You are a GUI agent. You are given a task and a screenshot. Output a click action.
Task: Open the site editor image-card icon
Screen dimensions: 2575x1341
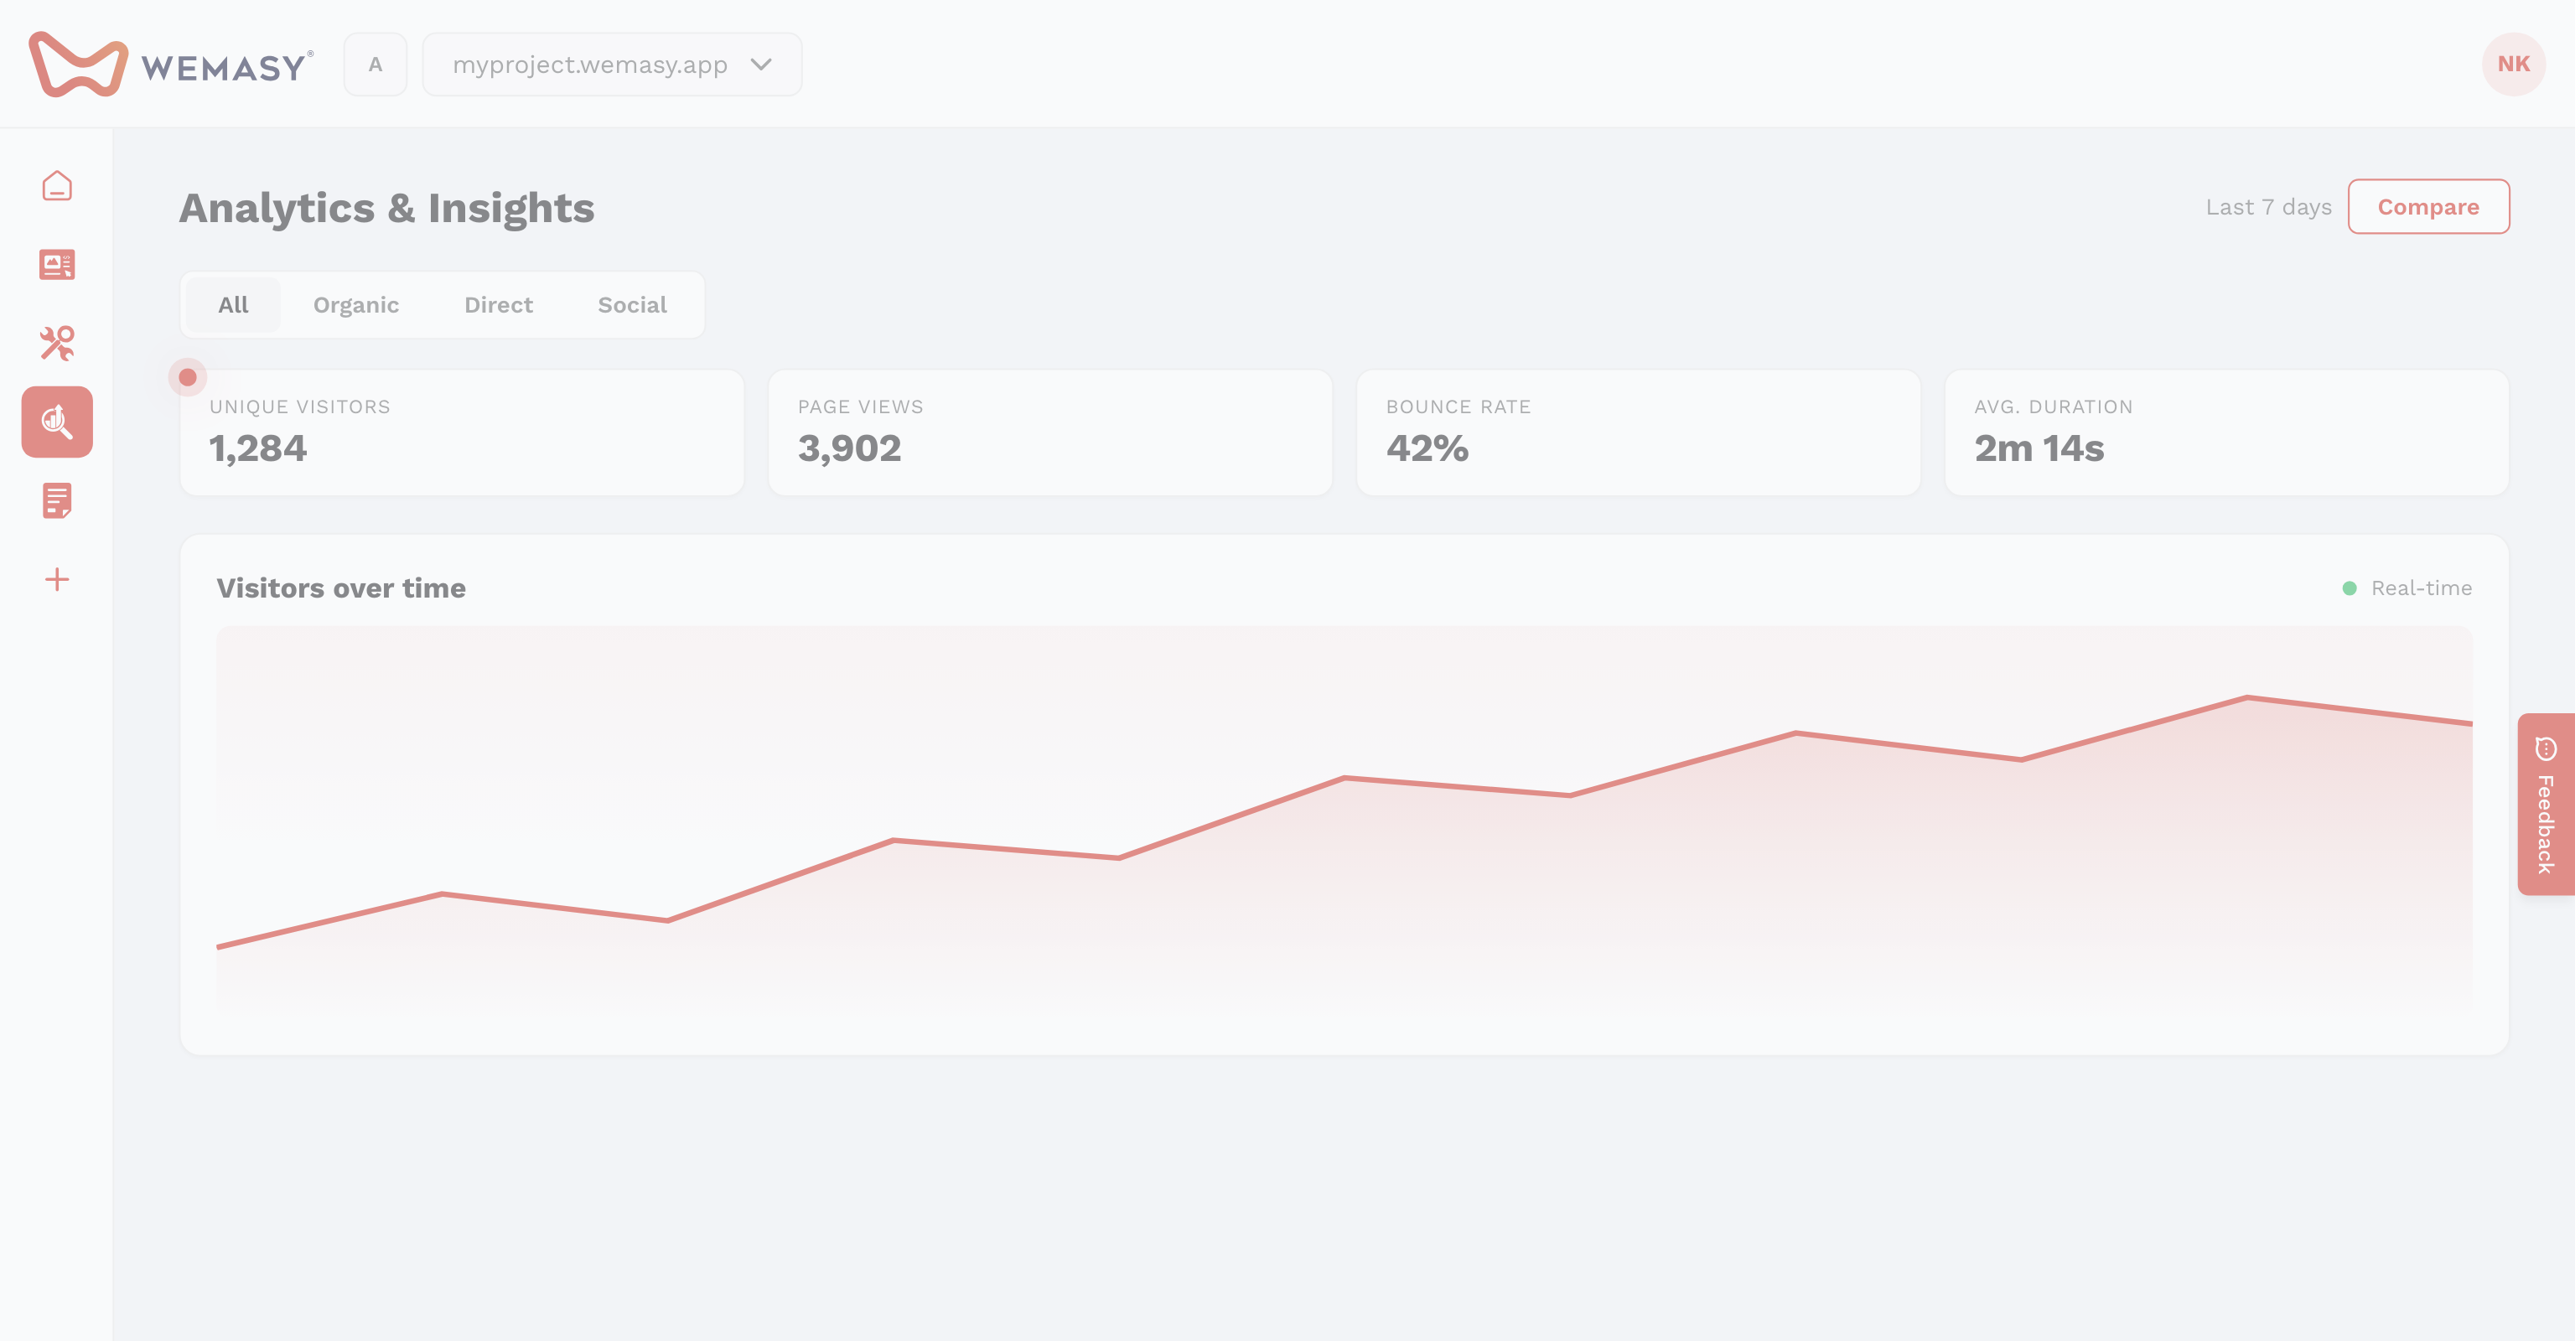(57, 265)
